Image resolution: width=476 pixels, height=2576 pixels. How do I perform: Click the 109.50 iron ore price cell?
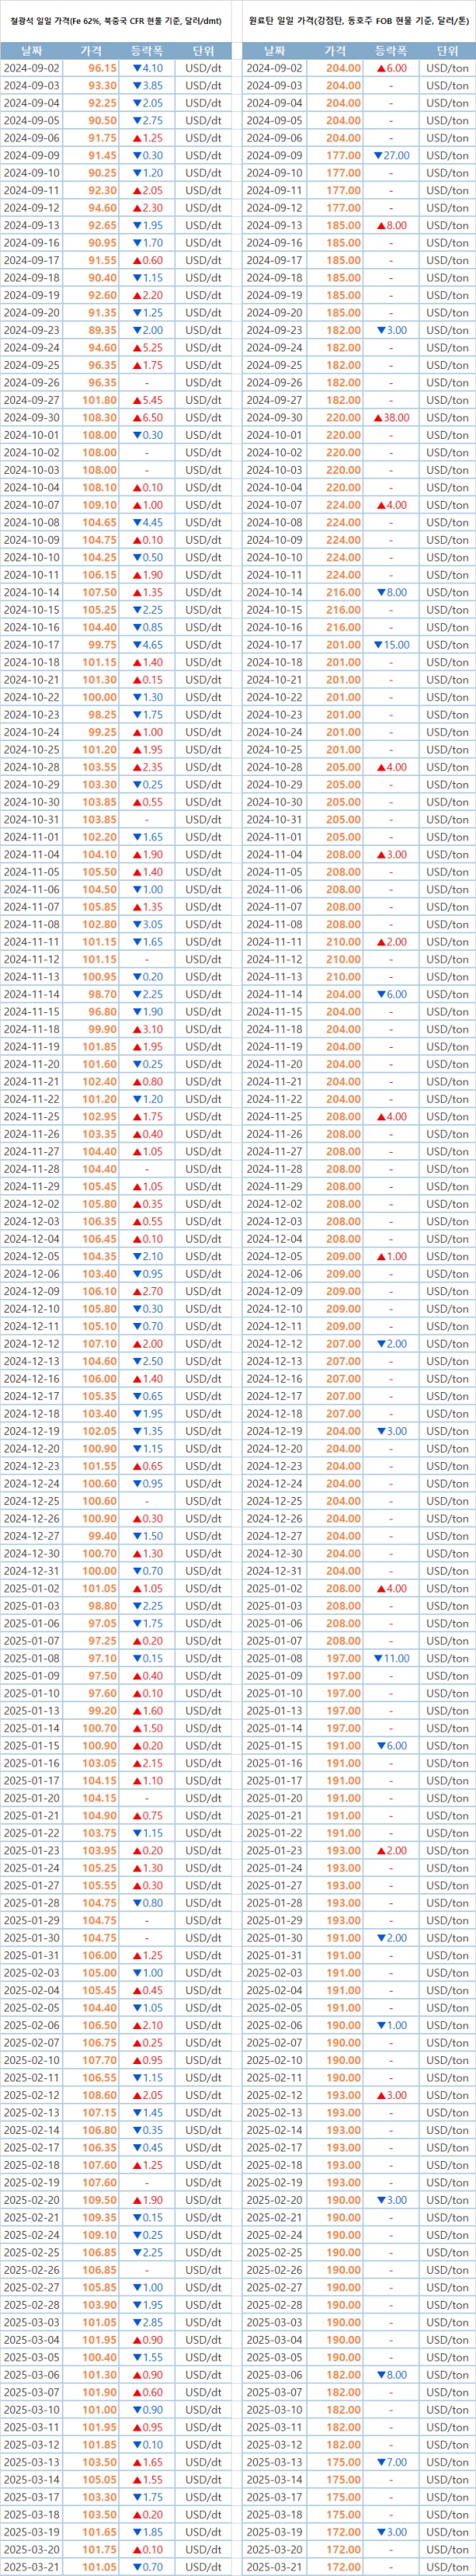100,2200
